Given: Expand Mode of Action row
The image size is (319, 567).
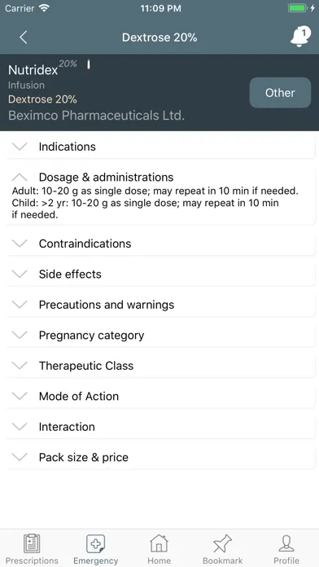Looking at the screenshot, I should tap(160, 396).
